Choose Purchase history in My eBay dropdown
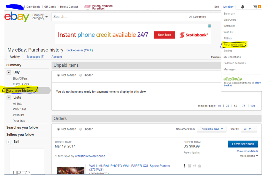The height and width of the screenshot is (177, 263). [x=233, y=44]
